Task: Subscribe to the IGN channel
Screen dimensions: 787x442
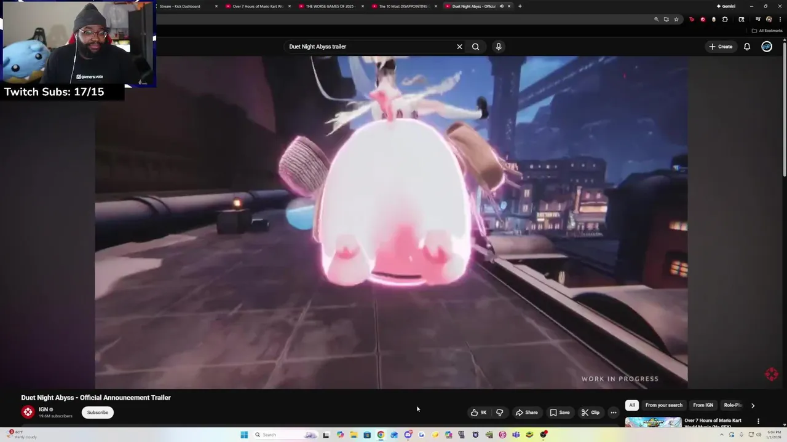Action: (98, 413)
